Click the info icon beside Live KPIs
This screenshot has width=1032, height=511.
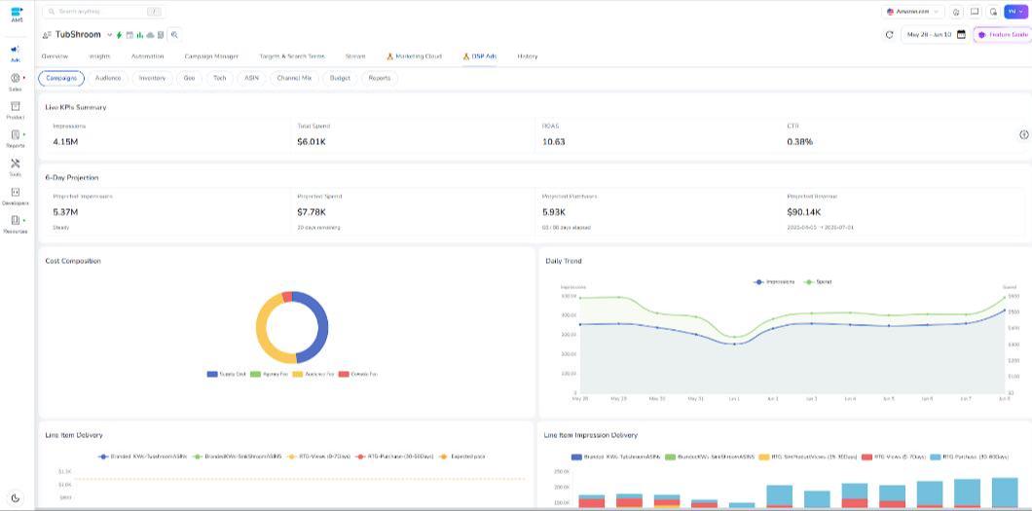pyautogui.click(x=1023, y=134)
